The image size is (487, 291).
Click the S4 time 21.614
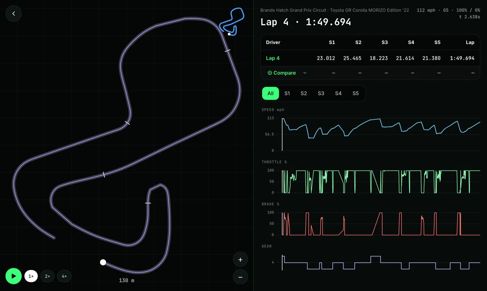coord(405,58)
